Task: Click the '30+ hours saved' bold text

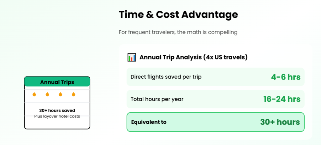Action: click(57, 111)
